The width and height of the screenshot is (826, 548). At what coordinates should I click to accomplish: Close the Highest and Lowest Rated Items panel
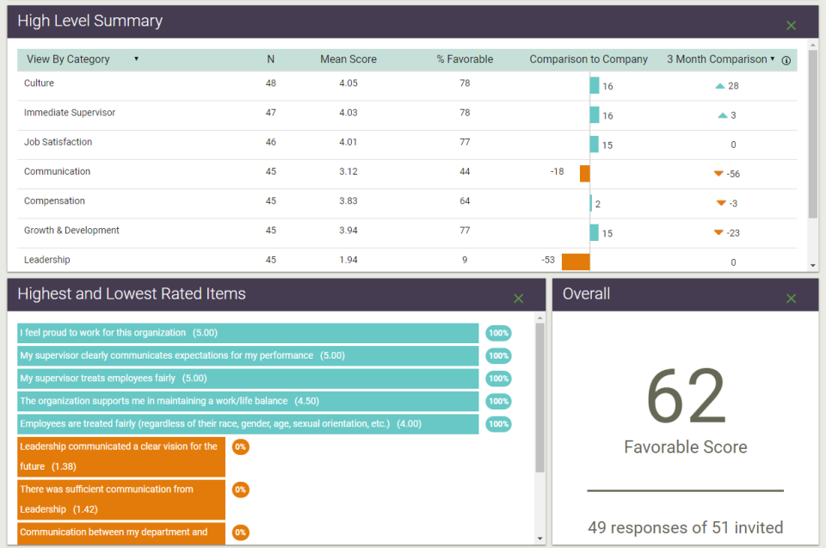click(x=518, y=299)
